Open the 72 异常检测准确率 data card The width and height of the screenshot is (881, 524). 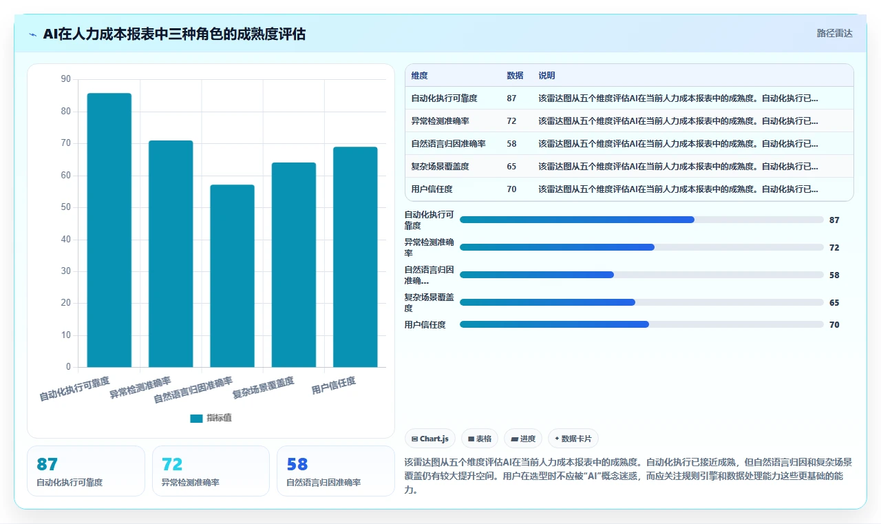tap(211, 471)
